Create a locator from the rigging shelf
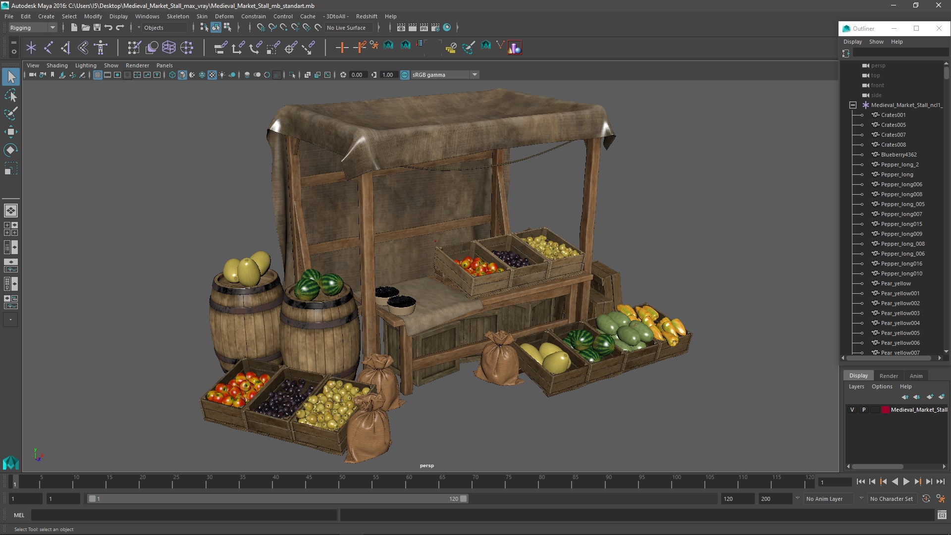The height and width of the screenshot is (535, 951). pos(31,48)
